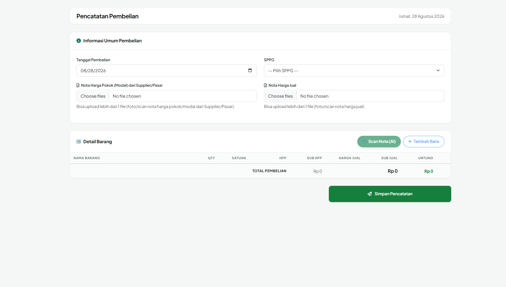The width and height of the screenshot is (506, 287).
Task: Click the list icon next to Detail Barang
Action: (x=79, y=142)
